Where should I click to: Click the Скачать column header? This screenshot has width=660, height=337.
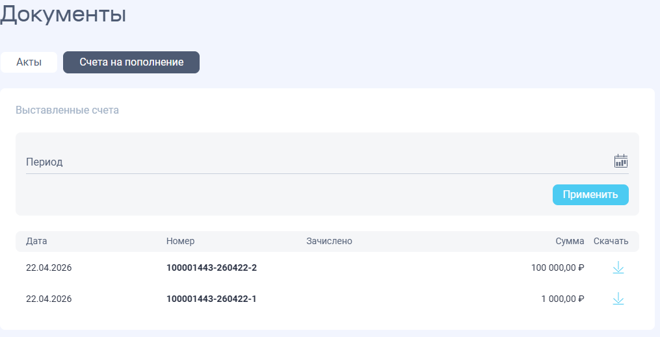pyautogui.click(x=611, y=241)
